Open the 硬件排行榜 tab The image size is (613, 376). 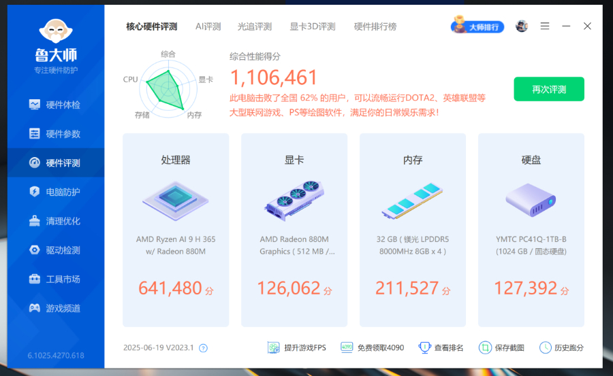375,27
